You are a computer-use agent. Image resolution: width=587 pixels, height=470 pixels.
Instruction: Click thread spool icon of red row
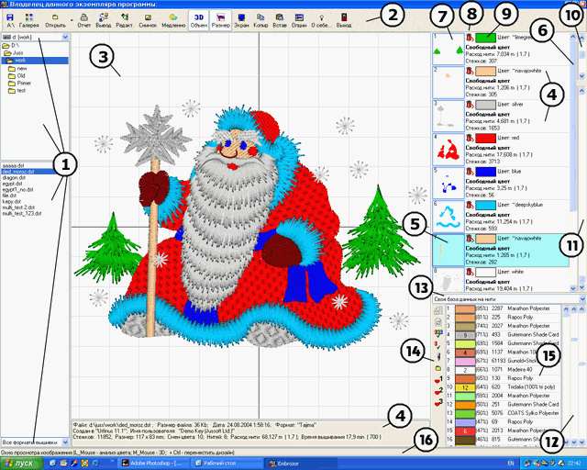point(470,138)
